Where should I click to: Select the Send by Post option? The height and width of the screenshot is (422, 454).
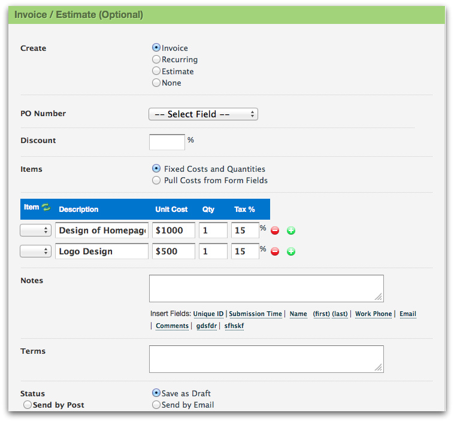pos(28,405)
